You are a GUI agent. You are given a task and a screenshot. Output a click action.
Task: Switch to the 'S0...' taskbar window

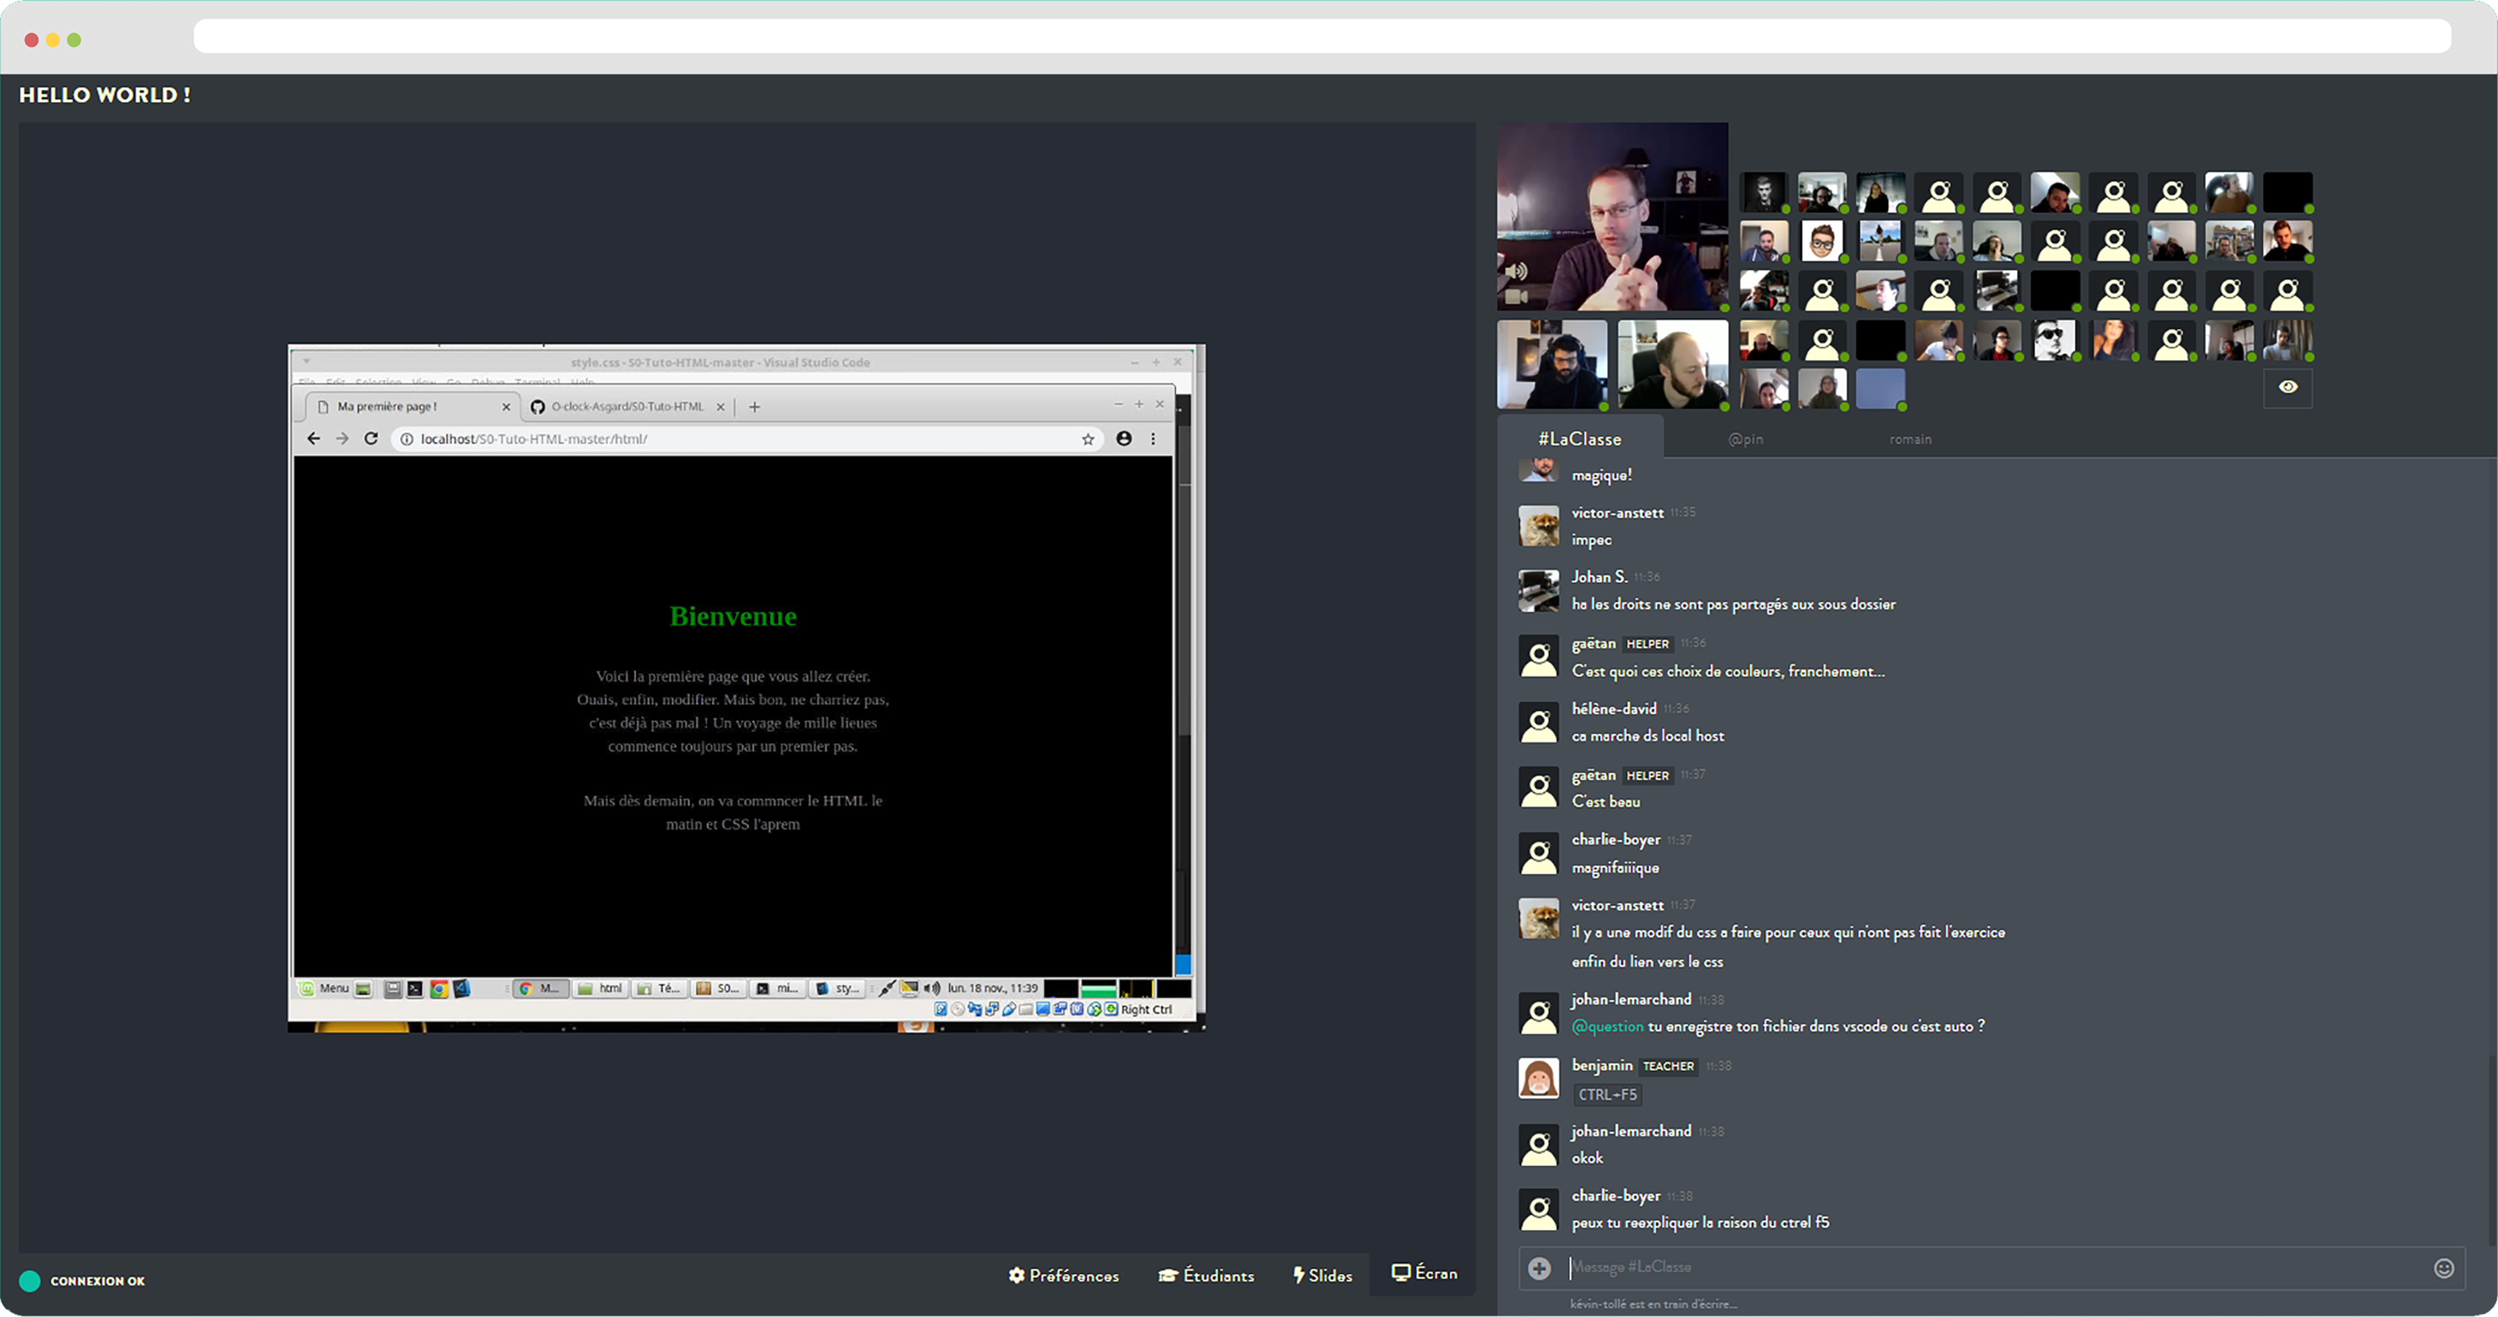(718, 988)
